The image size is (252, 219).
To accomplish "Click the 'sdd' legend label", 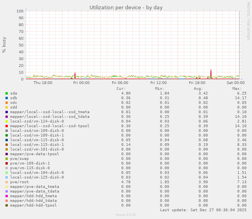I will [14, 107].
